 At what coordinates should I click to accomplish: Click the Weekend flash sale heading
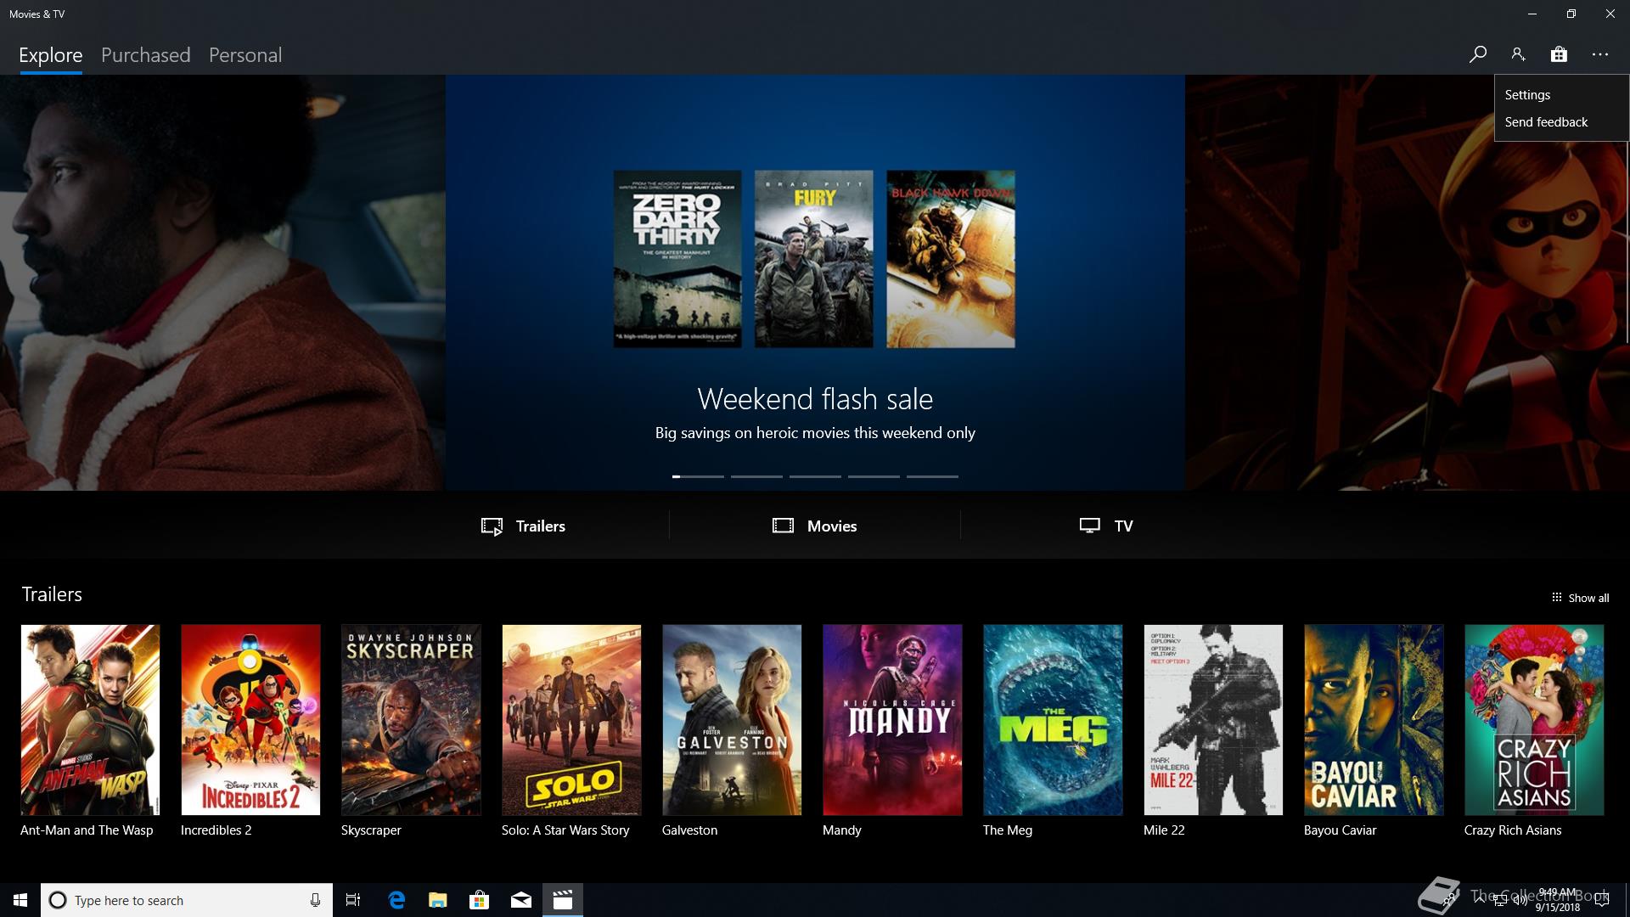coord(815,399)
